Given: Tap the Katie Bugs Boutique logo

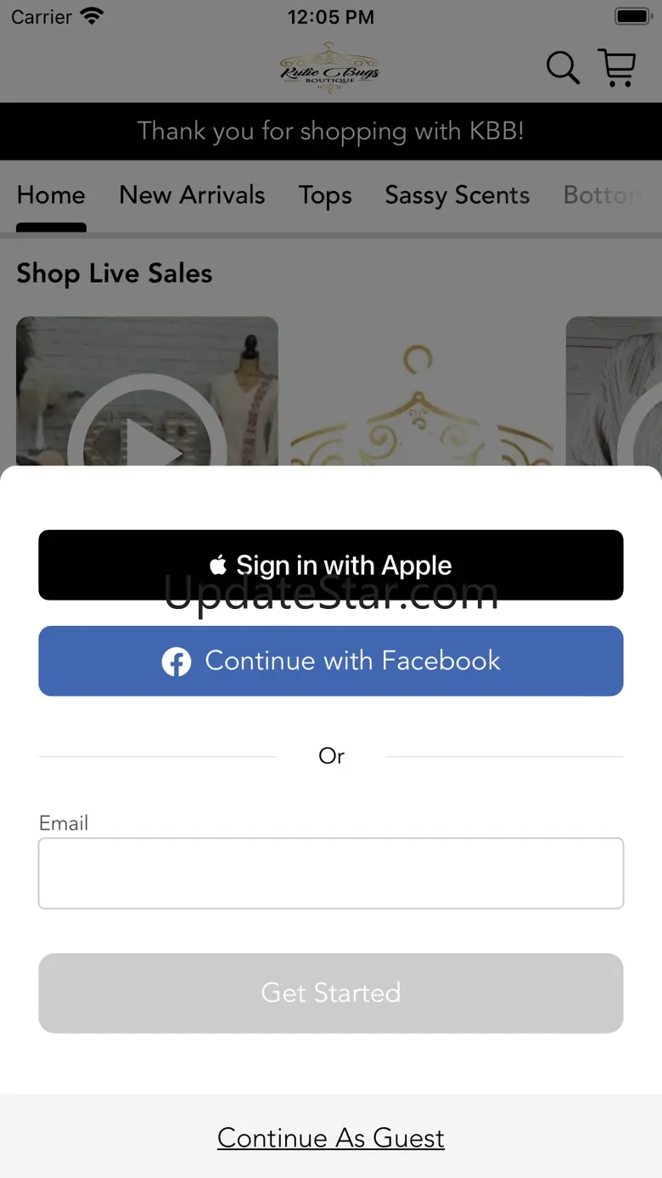Looking at the screenshot, I should pos(330,67).
